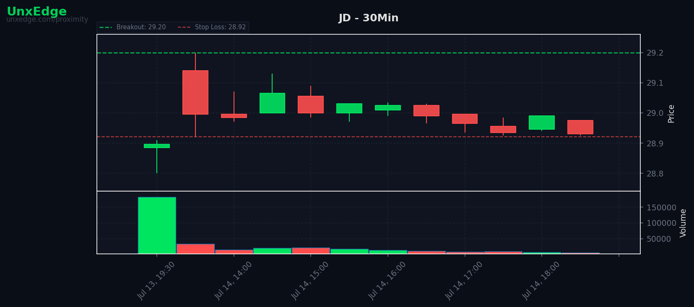This screenshot has height=307, width=694.
Task: Click the second red volume bar
Action: [x=234, y=252]
